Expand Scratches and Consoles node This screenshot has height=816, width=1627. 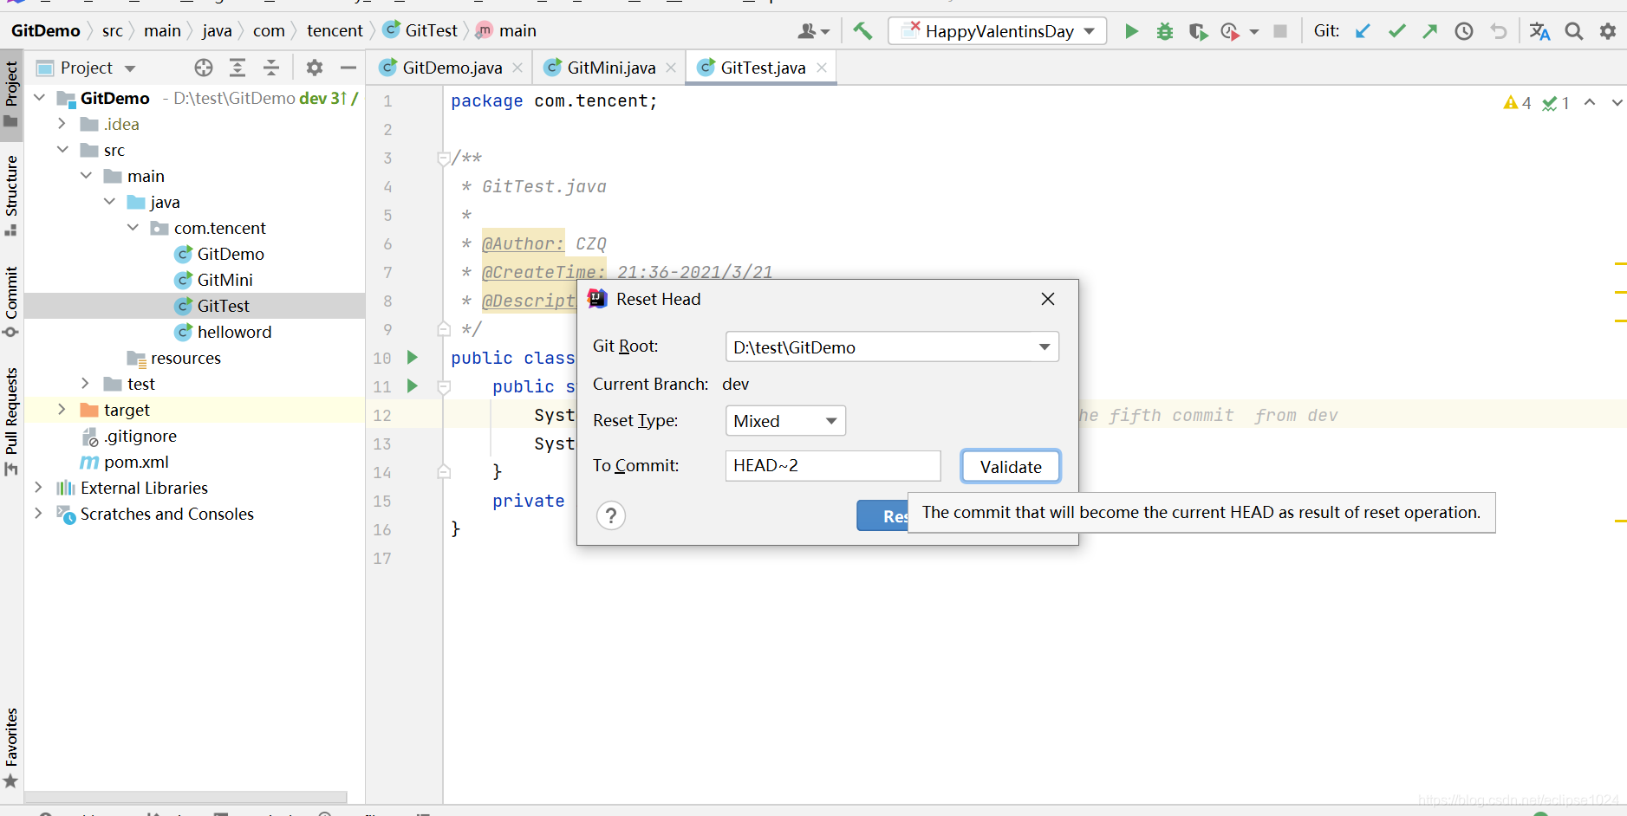[x=39, y=514]
